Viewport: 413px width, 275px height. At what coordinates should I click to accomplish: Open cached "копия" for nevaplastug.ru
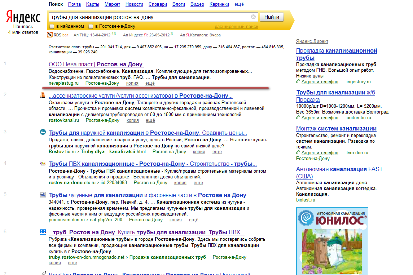132,83
